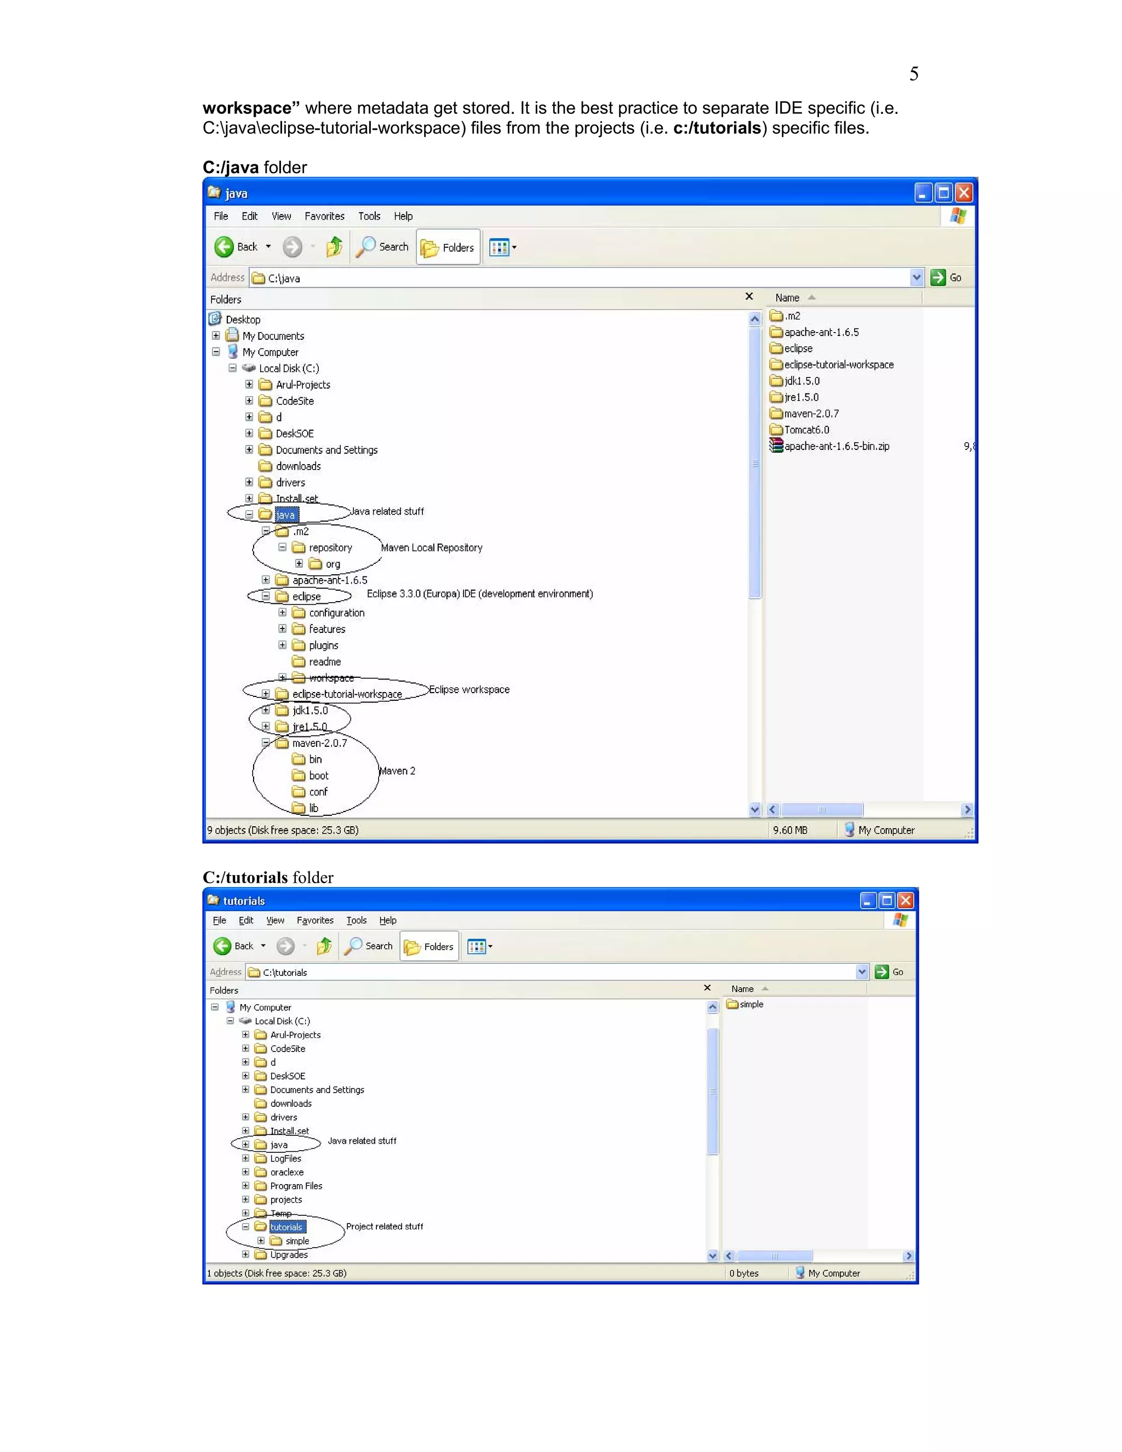
Task: Open Search in java window toolbar
Action: [382, 247]
